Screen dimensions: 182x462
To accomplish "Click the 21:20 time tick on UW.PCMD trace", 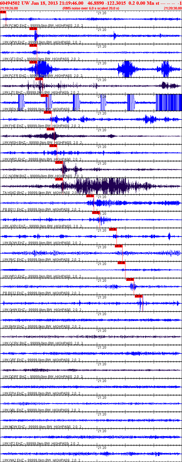I will pyautogui.click(x=102, y=13).
